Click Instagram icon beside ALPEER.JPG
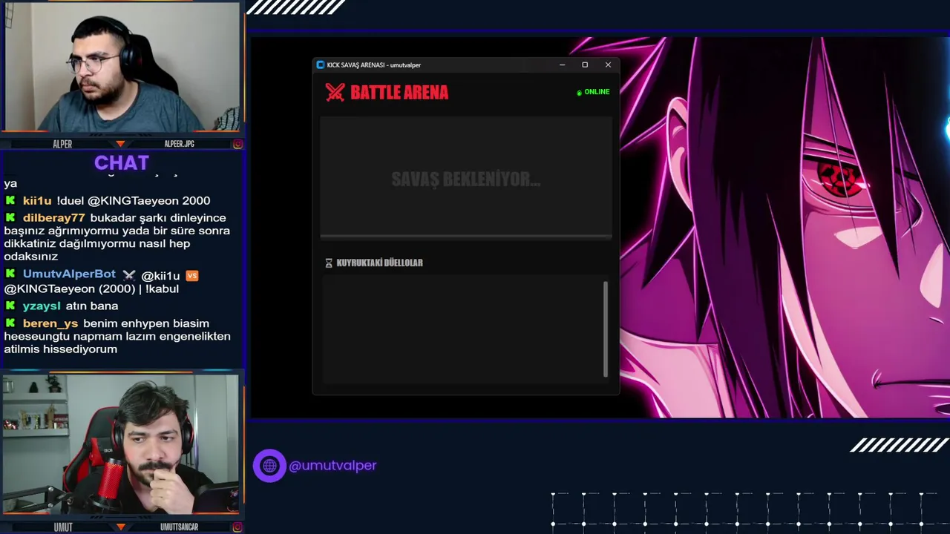This screenshot has width=950, height=534. coord(237,144)
